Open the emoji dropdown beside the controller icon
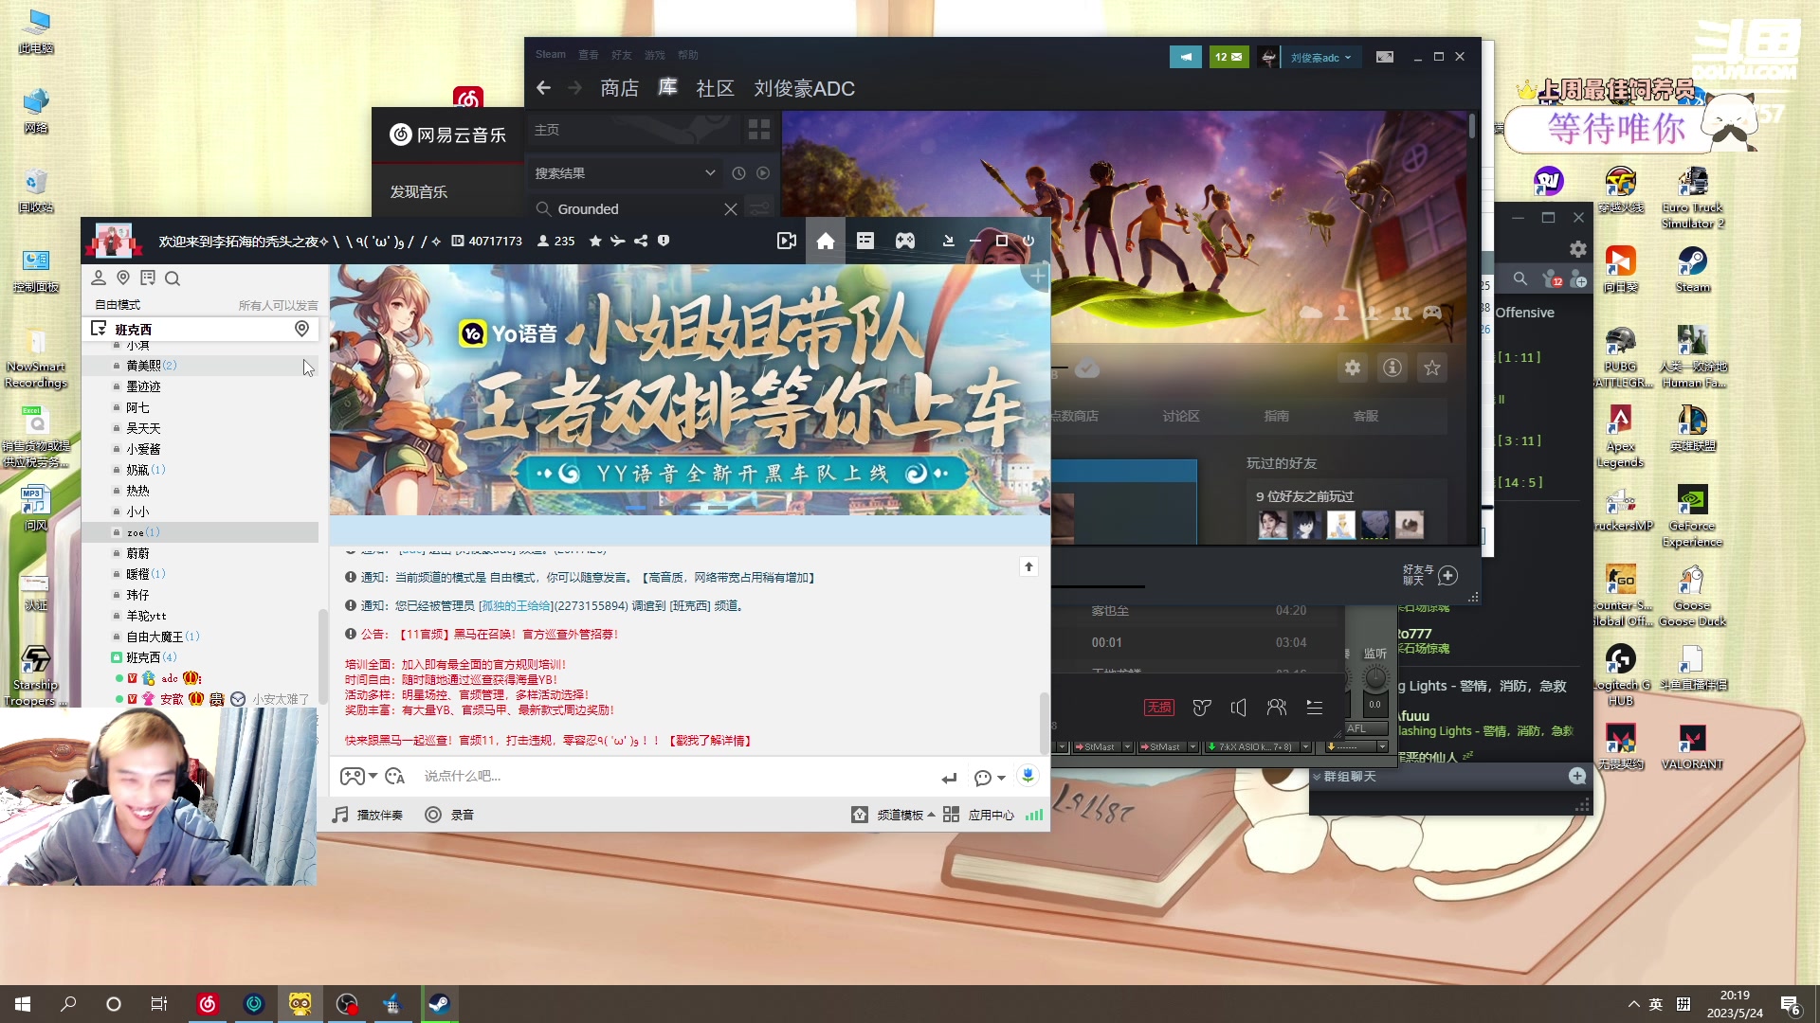 coord(374,776)
